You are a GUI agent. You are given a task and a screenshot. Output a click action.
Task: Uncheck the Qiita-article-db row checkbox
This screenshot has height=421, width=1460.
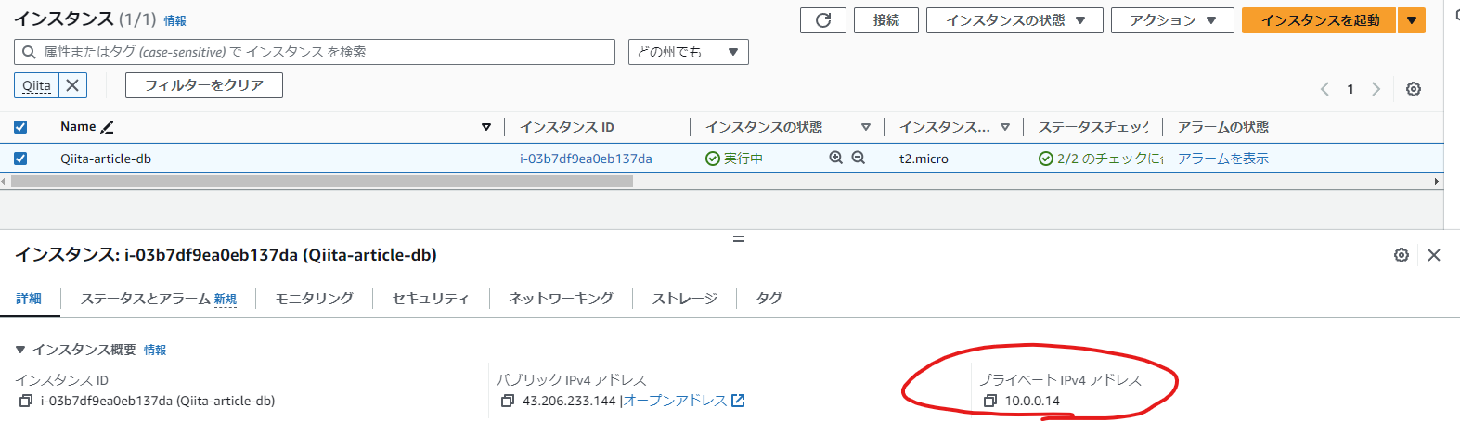pos(20,159)
